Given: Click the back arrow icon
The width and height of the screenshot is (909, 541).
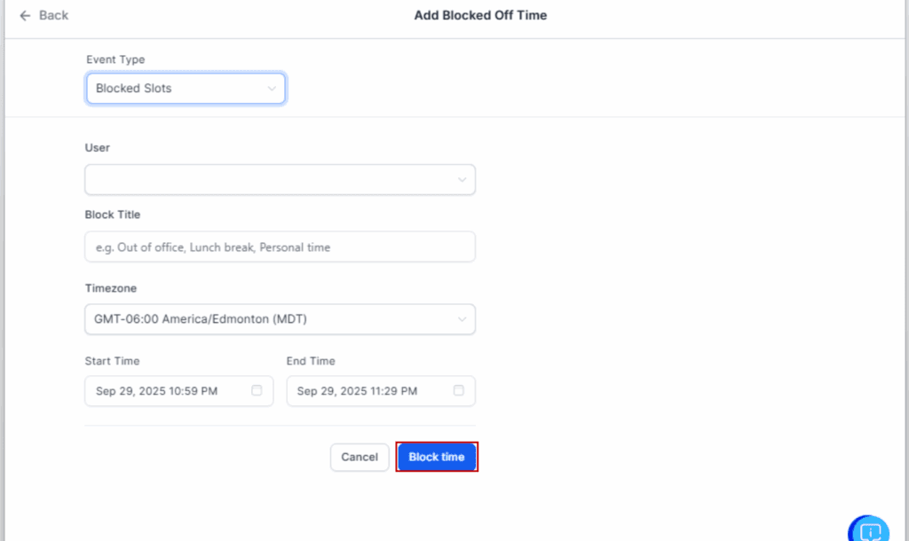Looking at the screenshot, I should [x=25, y=16].
